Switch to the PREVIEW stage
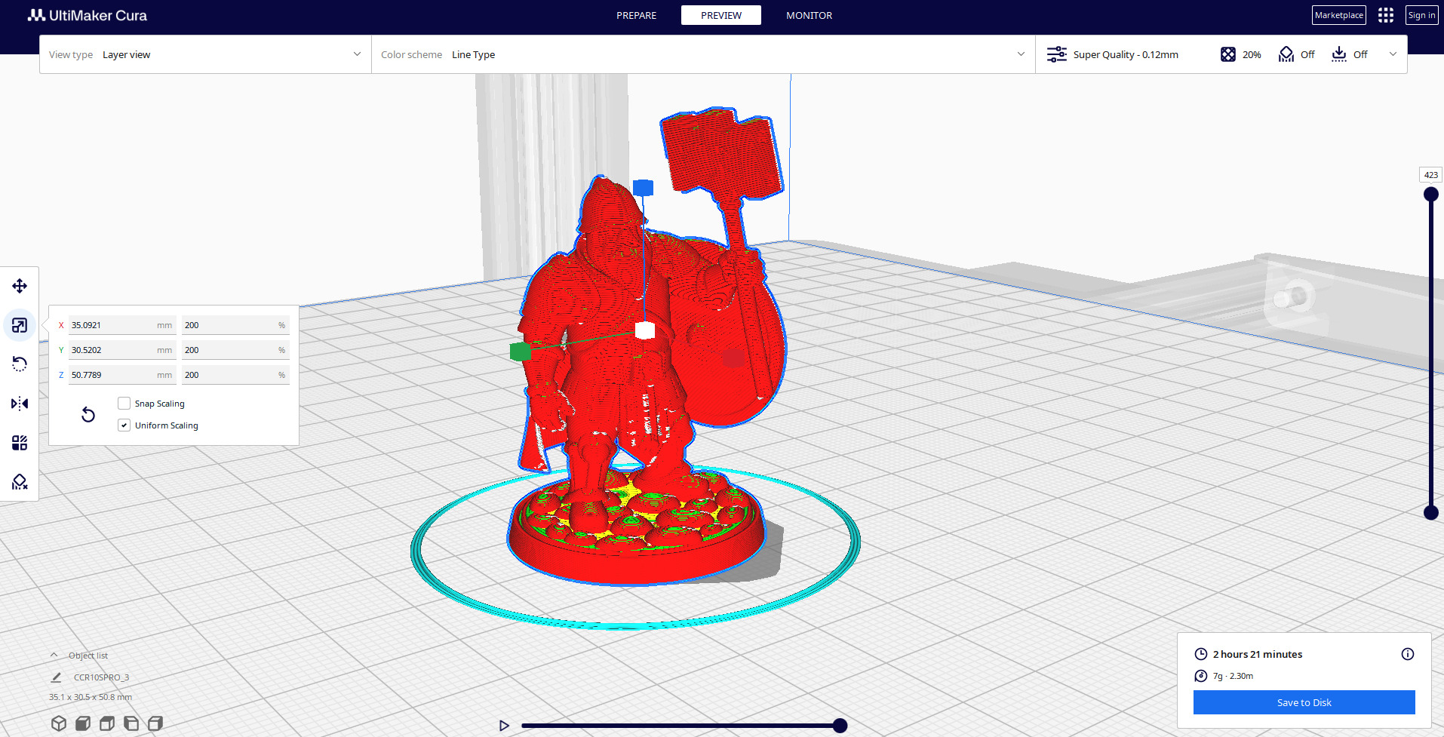Screen dimensions: 1444x737 (721, 15)
